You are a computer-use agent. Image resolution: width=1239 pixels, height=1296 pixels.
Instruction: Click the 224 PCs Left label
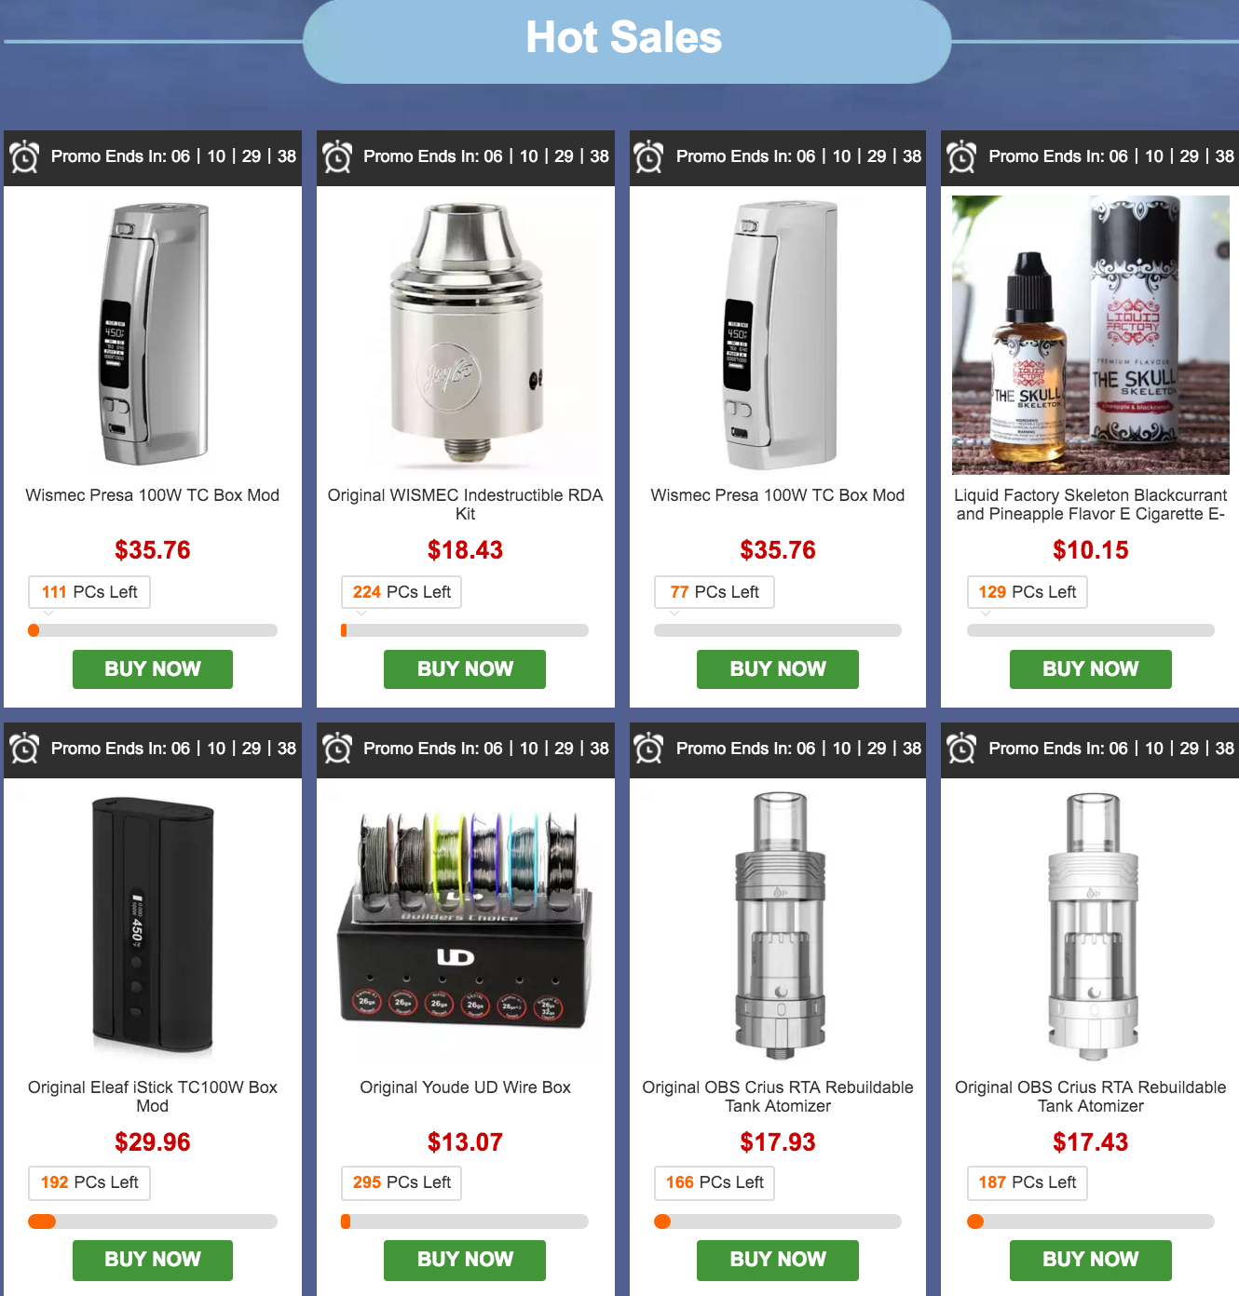pyautogui.click(x=402, y=592)
